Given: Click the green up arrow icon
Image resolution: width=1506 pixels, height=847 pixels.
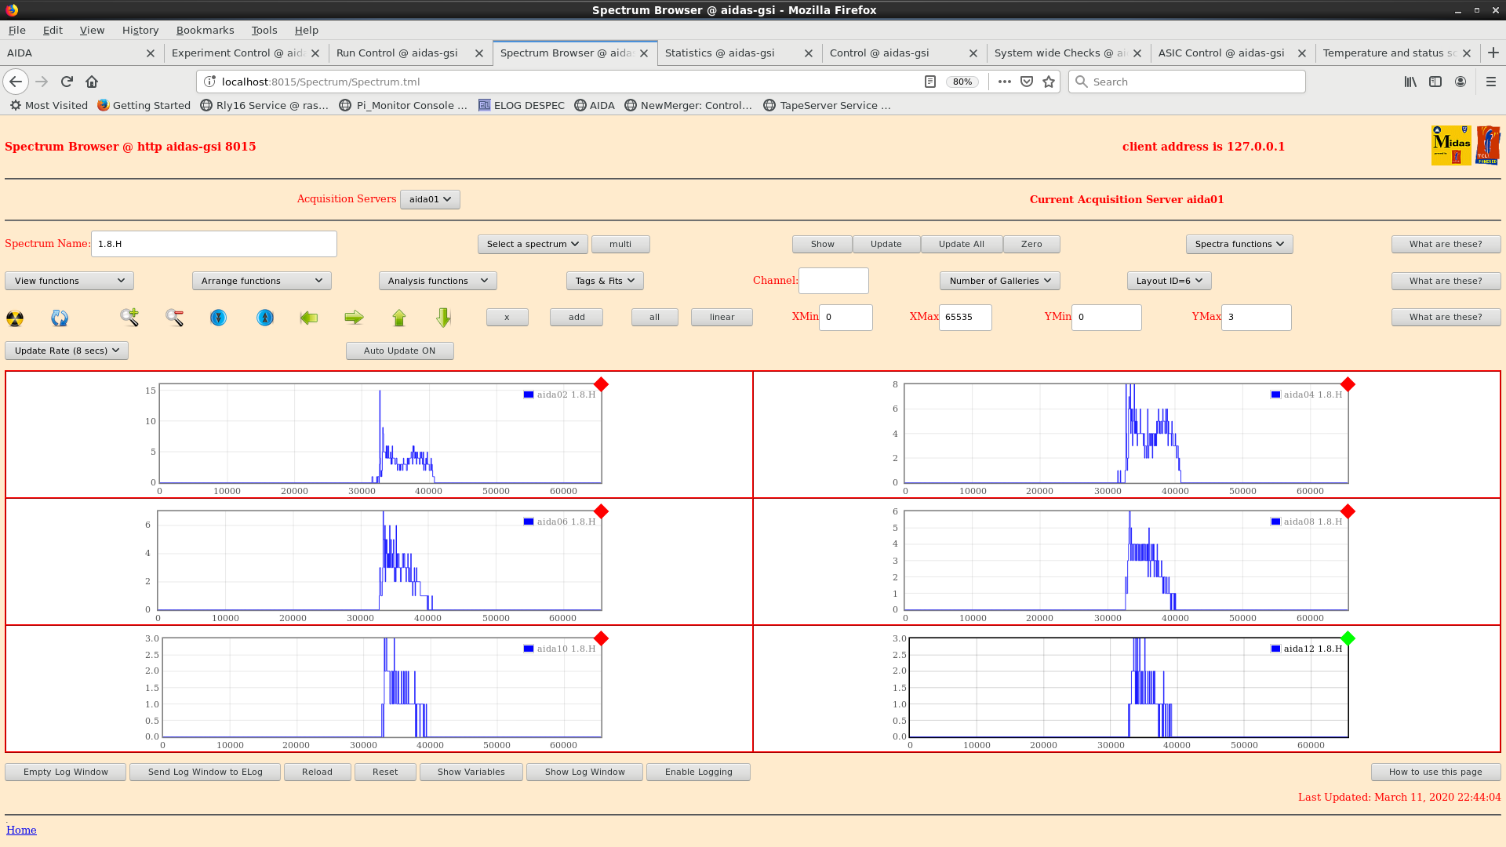Looking at the screenshot, I should (399, 318).
